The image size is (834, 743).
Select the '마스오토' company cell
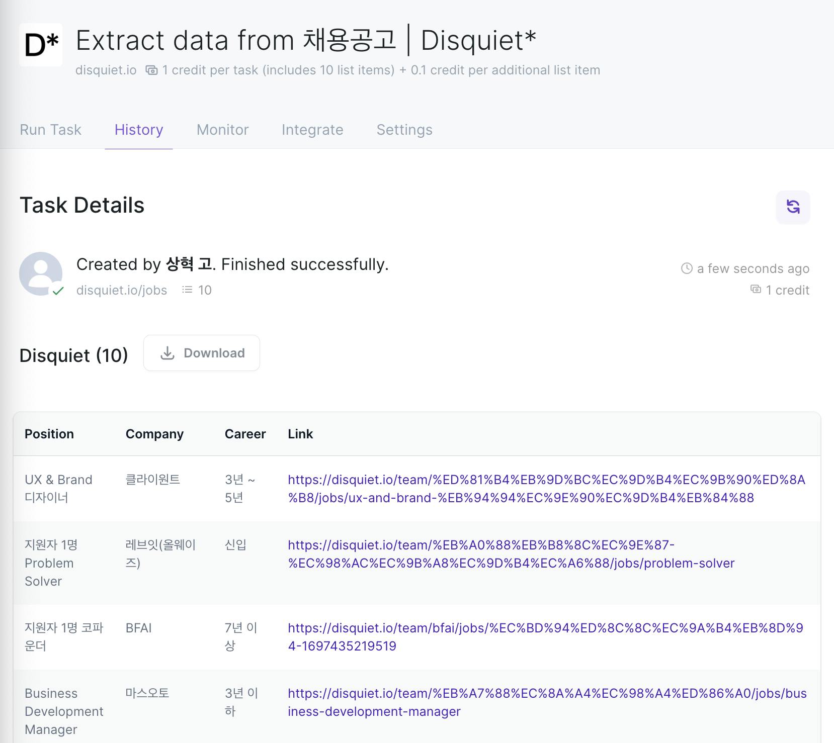click(147, 693)
